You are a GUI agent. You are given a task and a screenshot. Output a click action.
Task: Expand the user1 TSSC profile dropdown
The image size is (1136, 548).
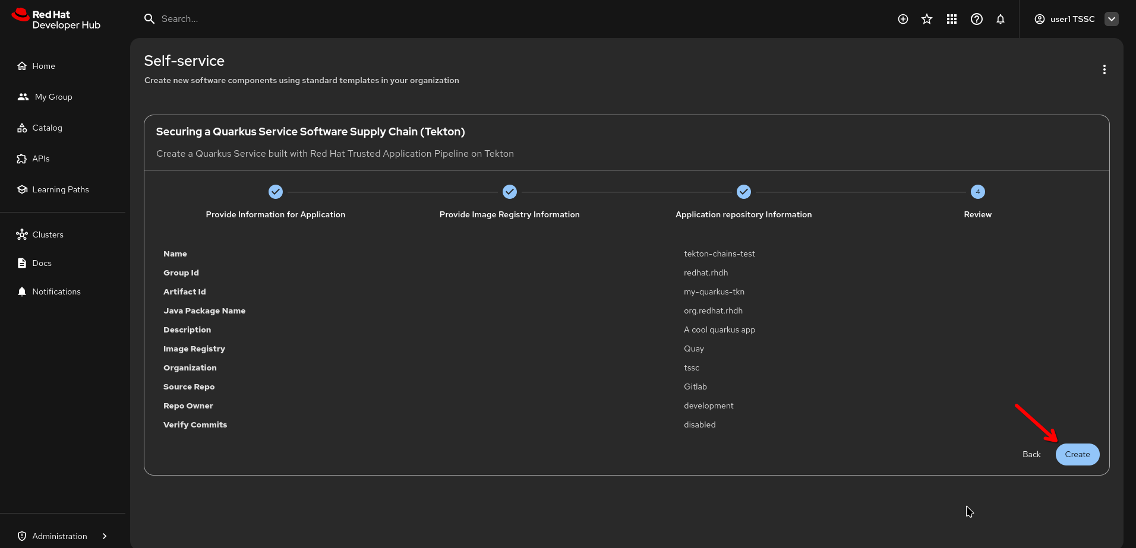pos(1111,19)
